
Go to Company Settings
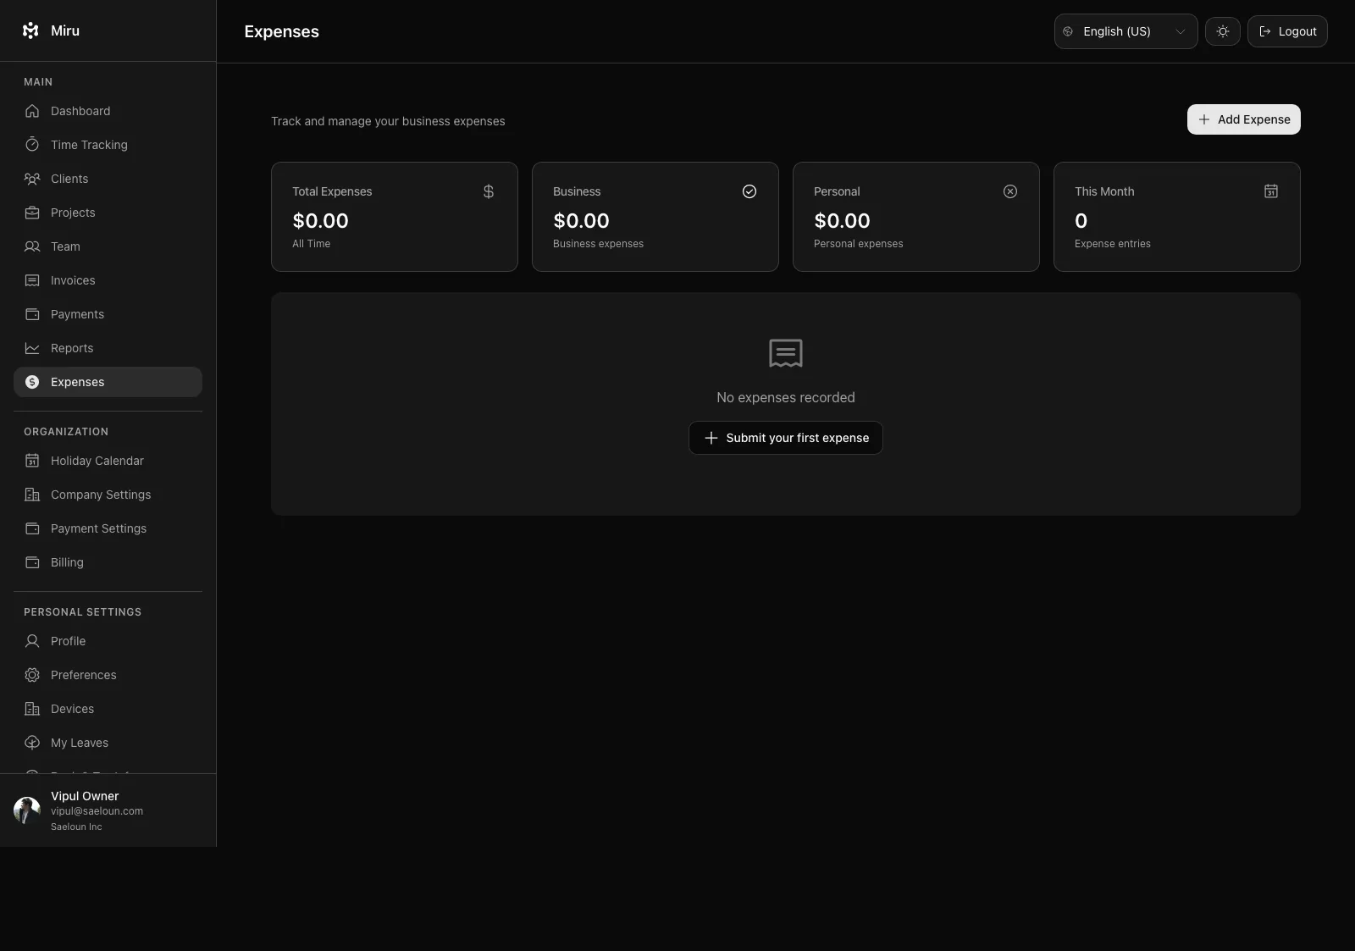[108, 495]
